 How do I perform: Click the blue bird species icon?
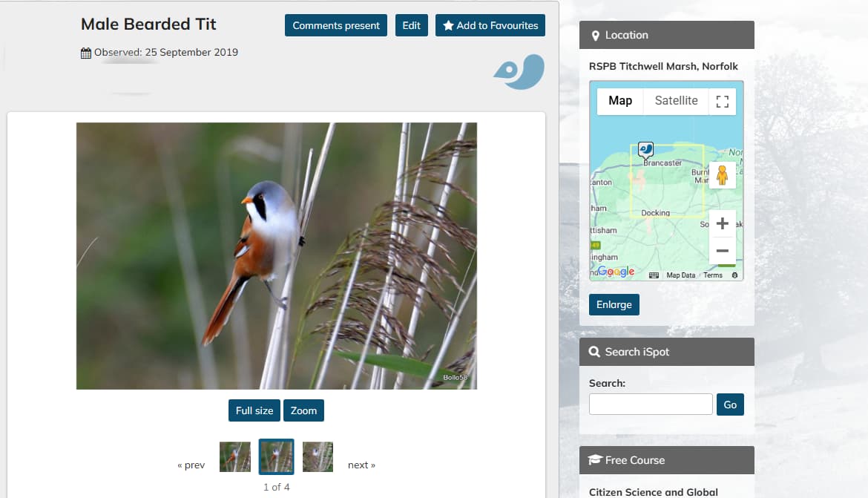519,72
